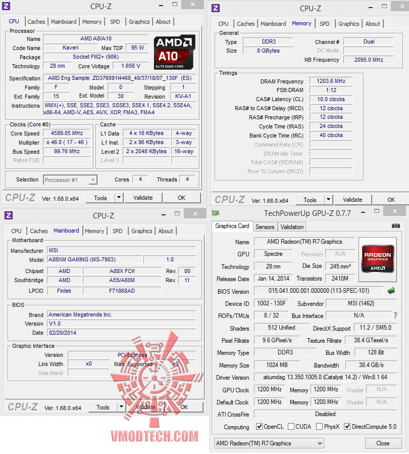Open Tools dropdown arrow in top-left CPU-Z
Screen dimensions: 409x454
pyautogui.click(x=119, y=198)
